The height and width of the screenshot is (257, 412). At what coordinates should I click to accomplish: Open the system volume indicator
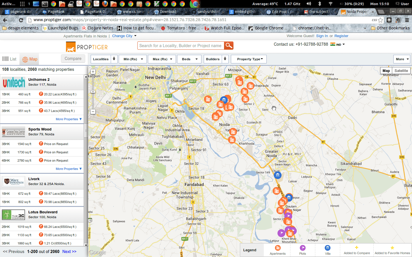(309, 4)
